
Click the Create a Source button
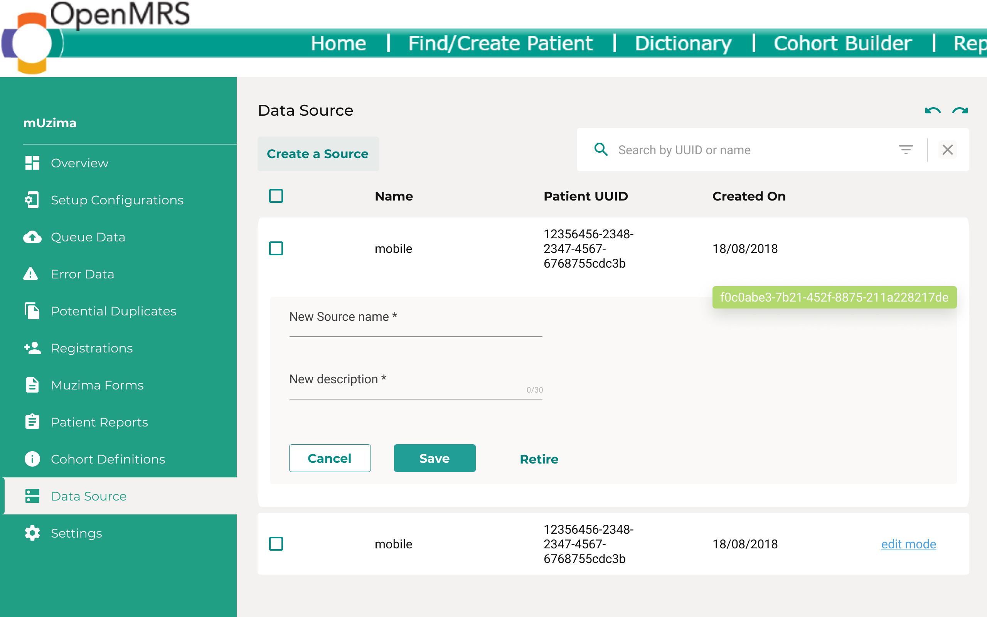(x=318, y=154)
